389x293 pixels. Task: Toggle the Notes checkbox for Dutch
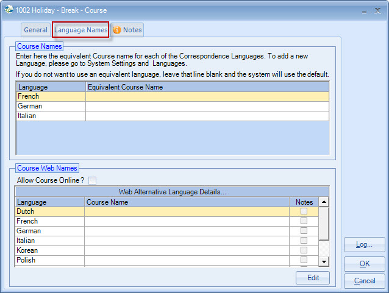tap(304, 211)
